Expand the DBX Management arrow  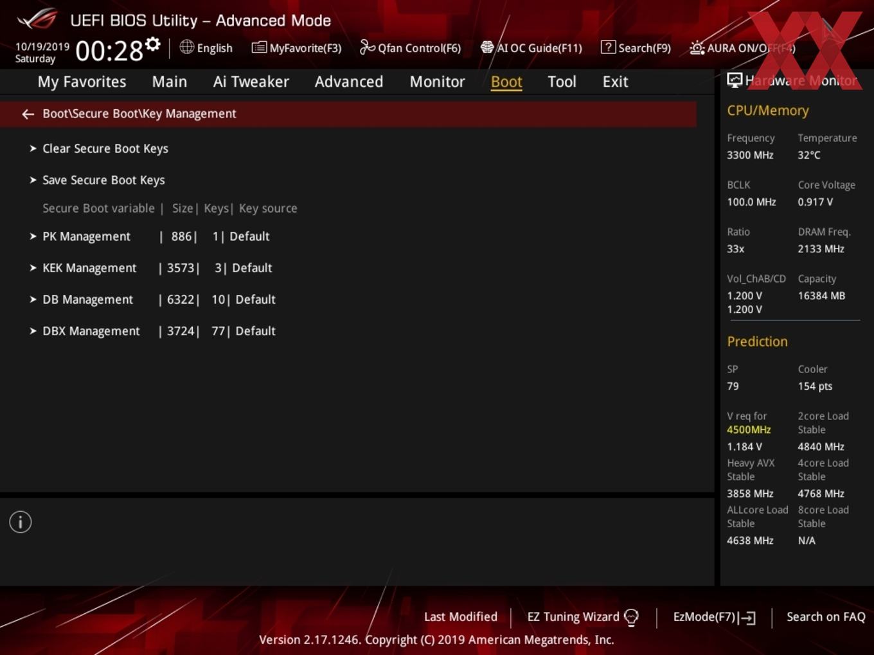point(33,331)
